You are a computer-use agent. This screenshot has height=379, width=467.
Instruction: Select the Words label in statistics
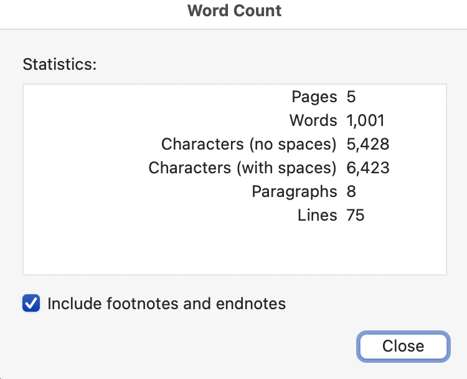[313, 120]
